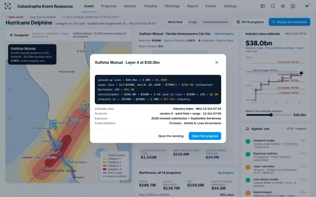Click Open the wording button
The width and height of the screenshot is (316, 197).
click(171, 136)
